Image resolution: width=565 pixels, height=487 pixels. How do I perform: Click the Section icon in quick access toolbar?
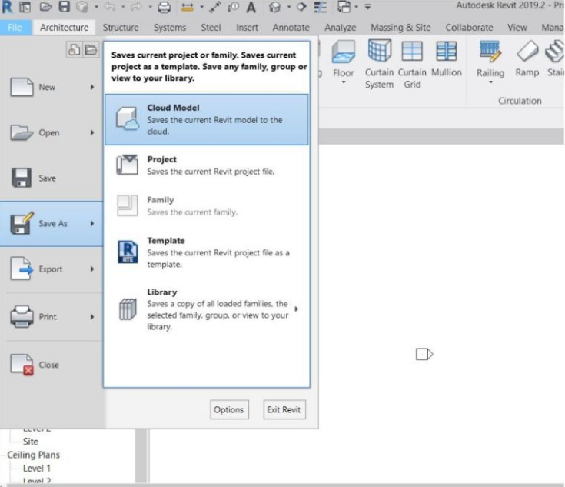(301, 7)
